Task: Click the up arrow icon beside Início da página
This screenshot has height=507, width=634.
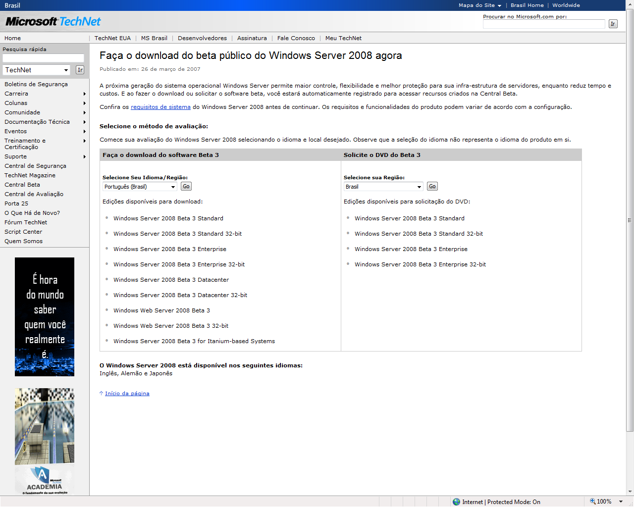Action: pyautogui.click(x=101, y=393)
